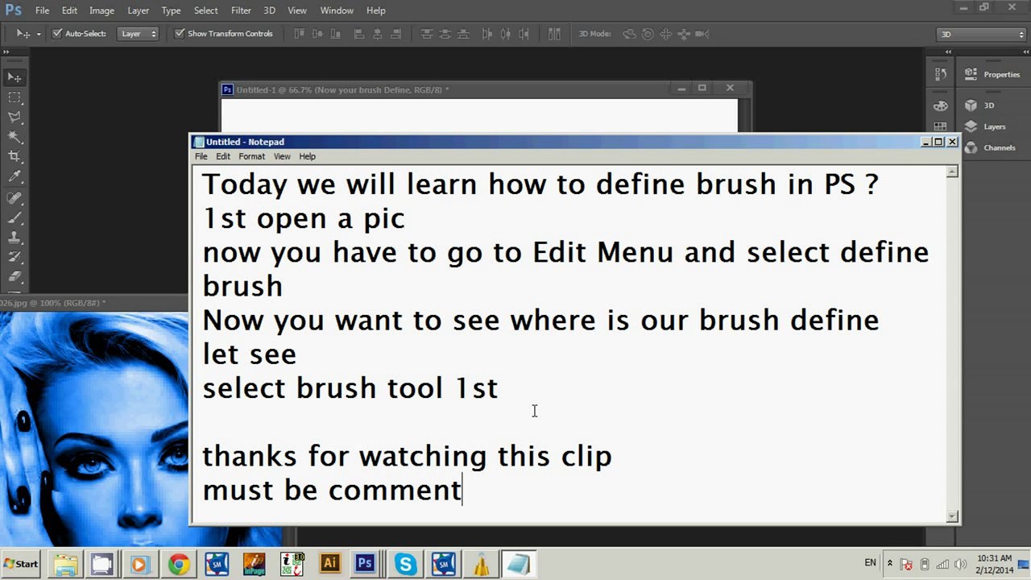Switch to Photoshop taskbar button
1031x580 pixels.
(x=366, y=564)
